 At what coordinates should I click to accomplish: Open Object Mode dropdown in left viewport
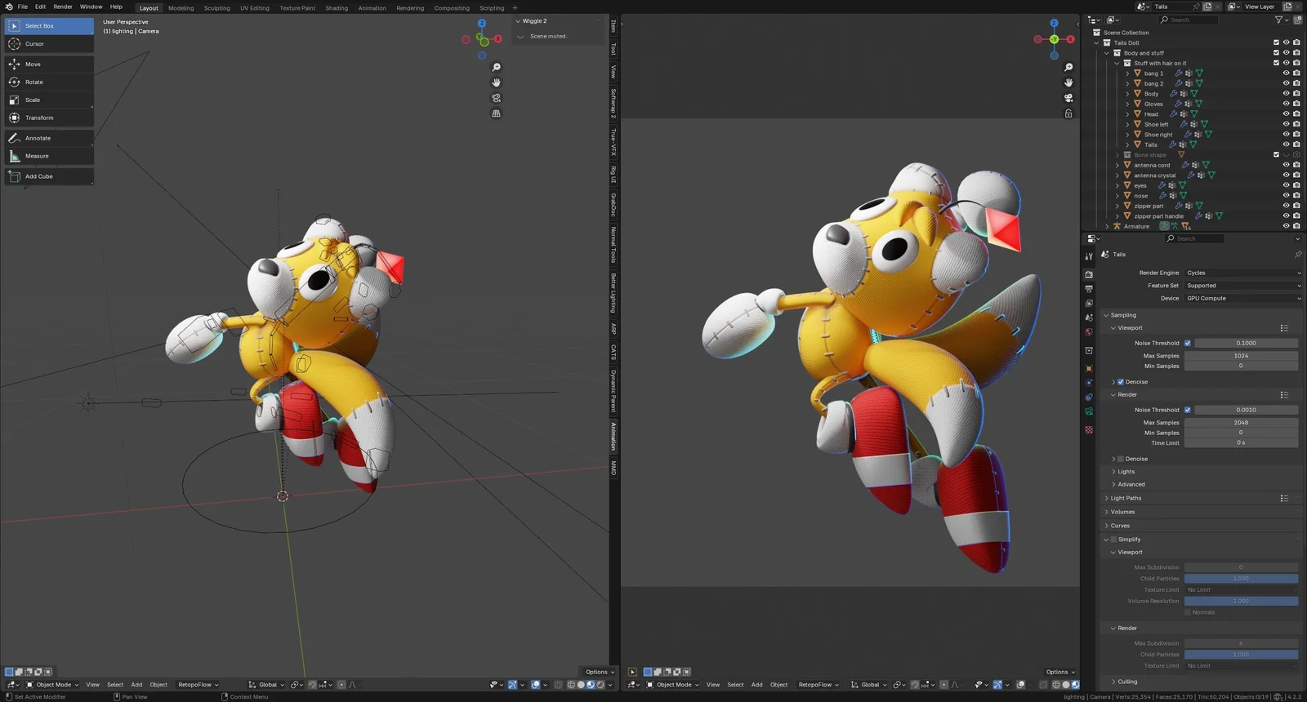click(x=52, y=685)
